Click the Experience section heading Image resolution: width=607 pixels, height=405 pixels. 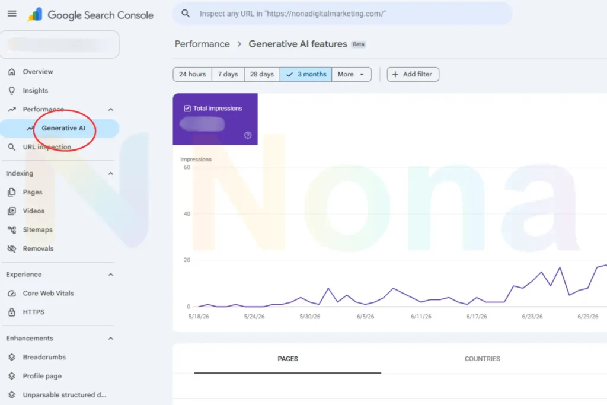point(24,275)
